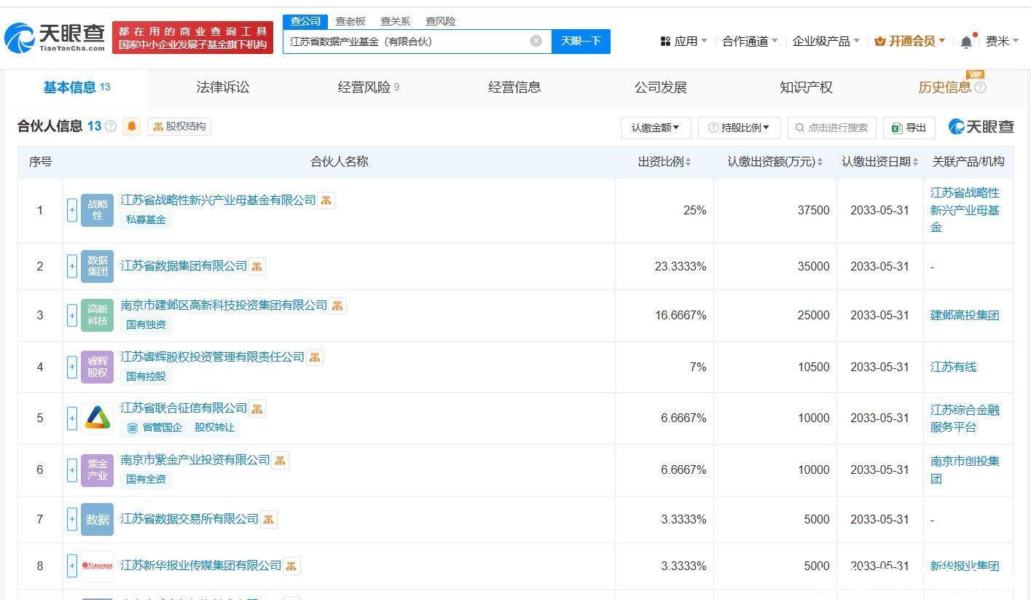Image resolution: width=1031 pixels, height=600 pixels.
Task: Click the 股权结构 button
Action: point(179,126)
